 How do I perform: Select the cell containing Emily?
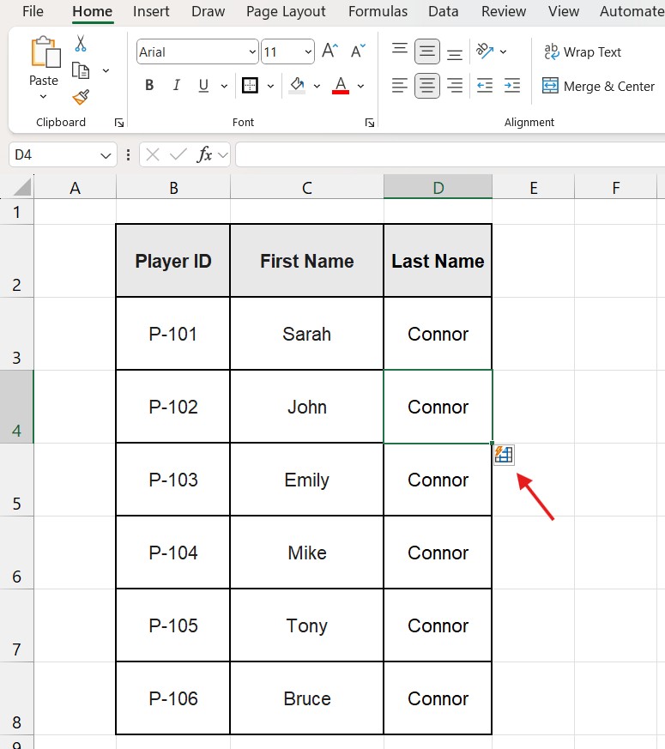306,480
